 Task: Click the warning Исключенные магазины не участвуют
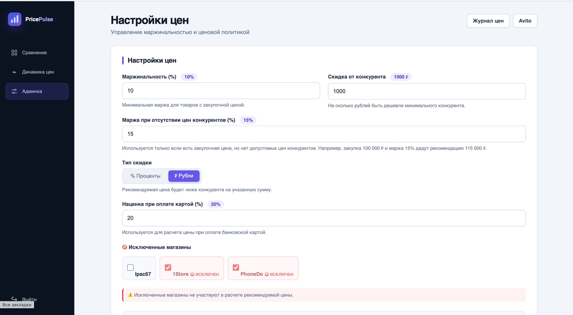pos(214,295)
